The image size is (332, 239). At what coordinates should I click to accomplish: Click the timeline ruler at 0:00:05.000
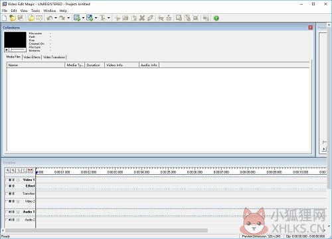click(168, 172)
